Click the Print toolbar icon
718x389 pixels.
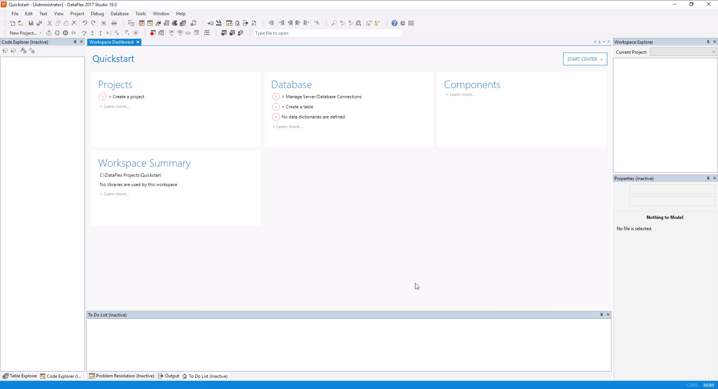(x=114, y=23)
